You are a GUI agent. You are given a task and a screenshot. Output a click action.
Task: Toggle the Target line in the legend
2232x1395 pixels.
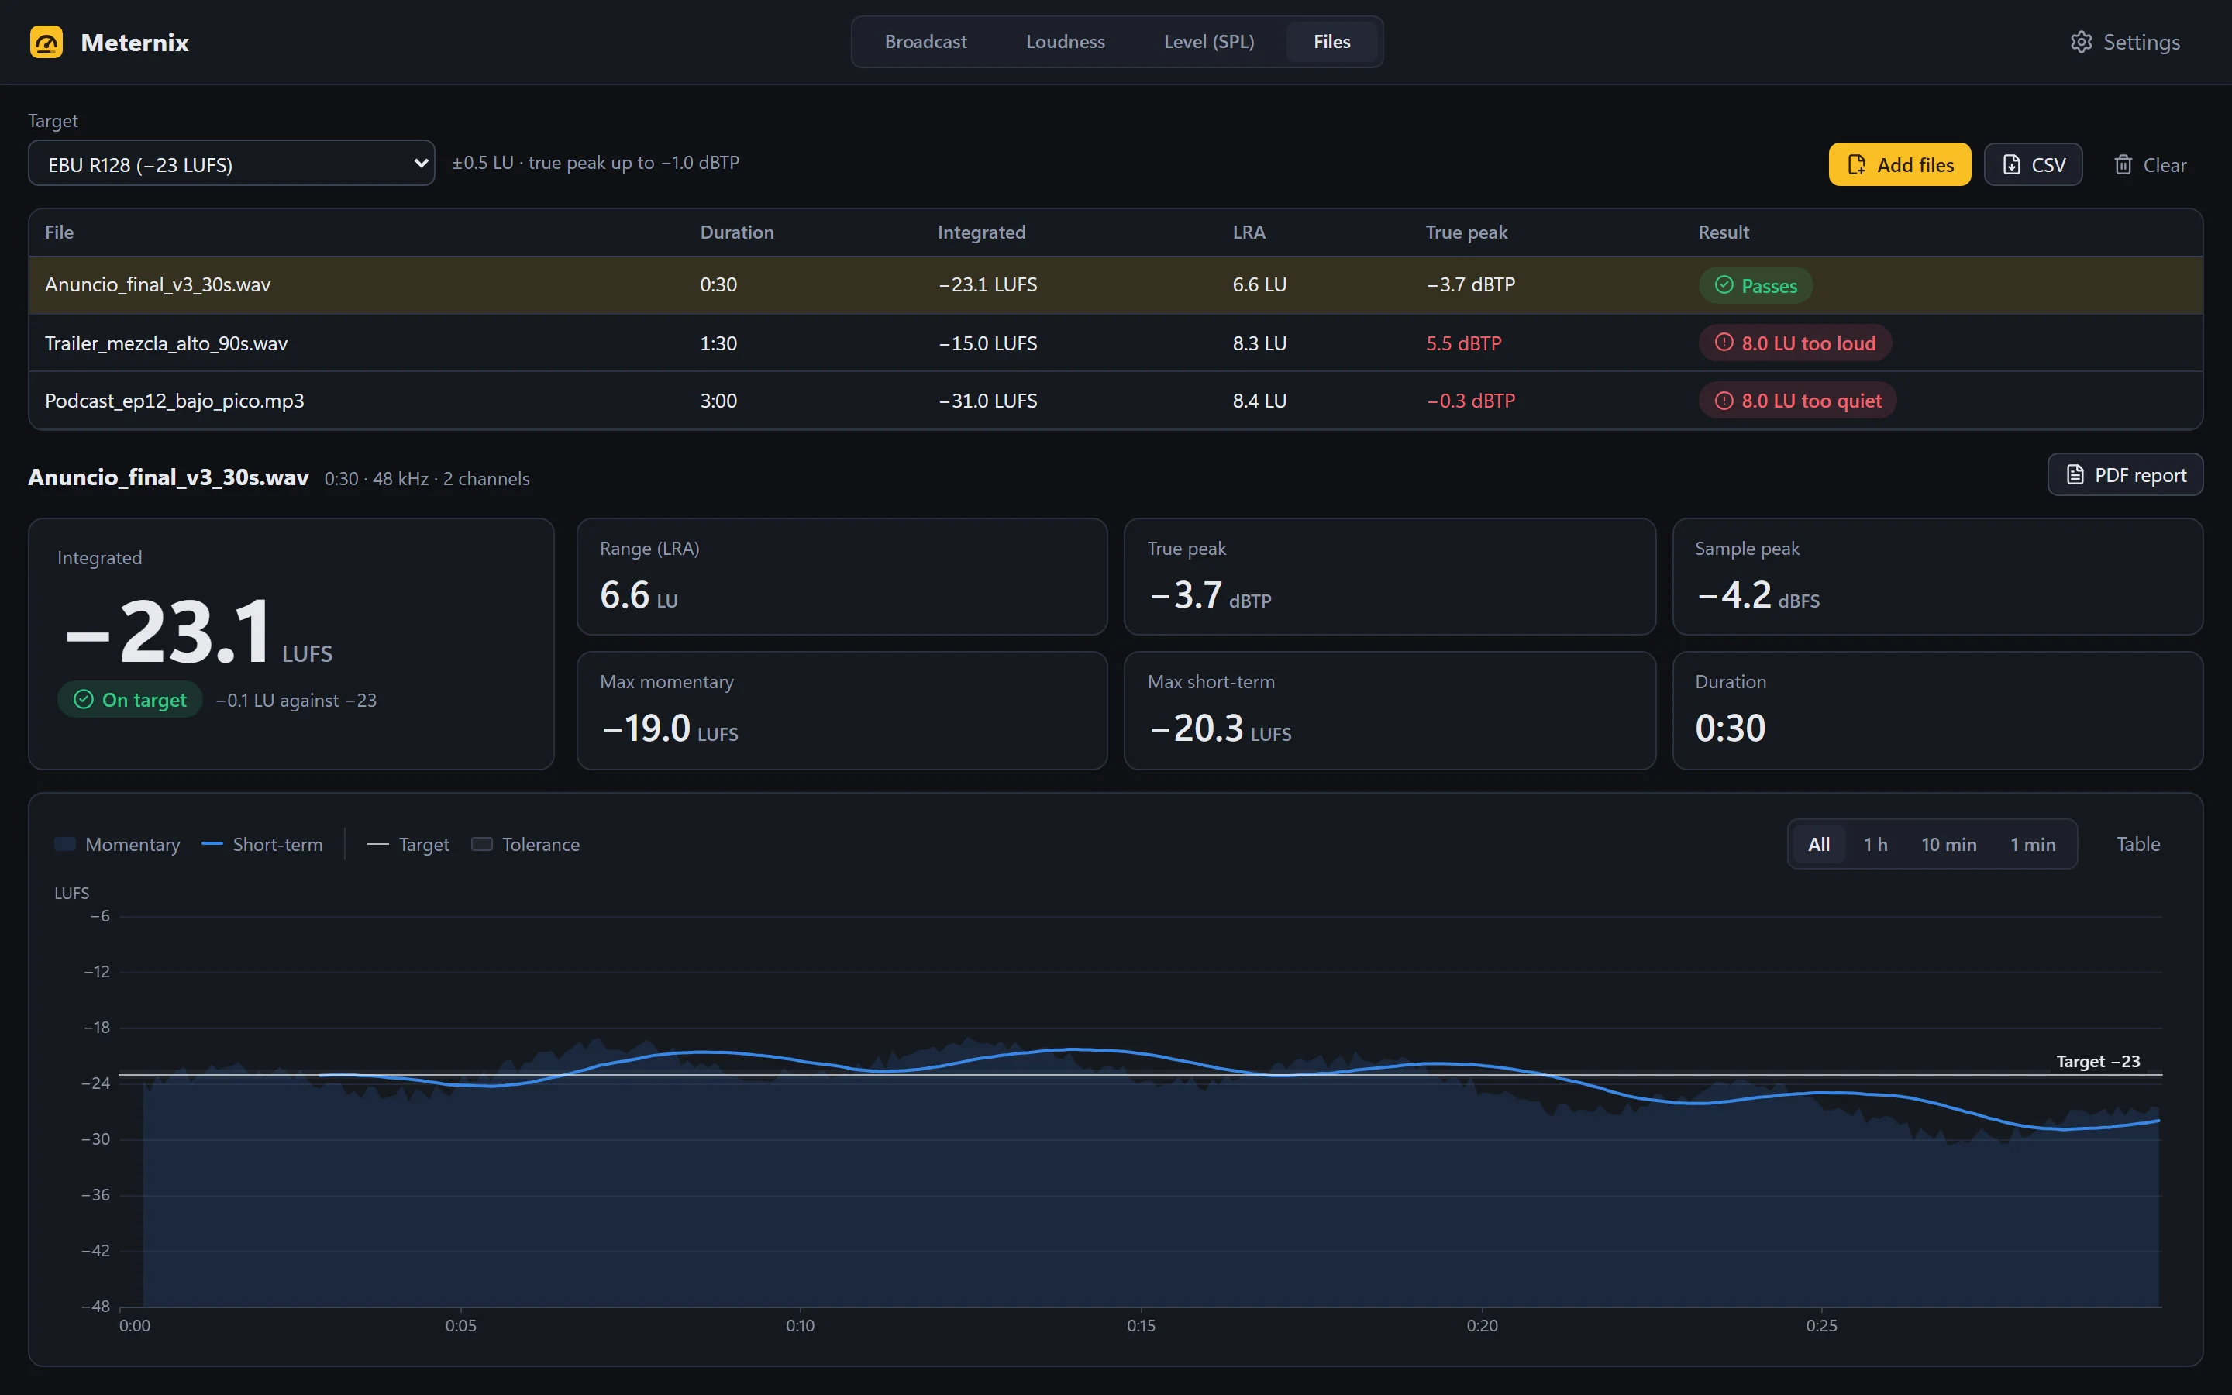pyautogui.click(x=408, y=844)
